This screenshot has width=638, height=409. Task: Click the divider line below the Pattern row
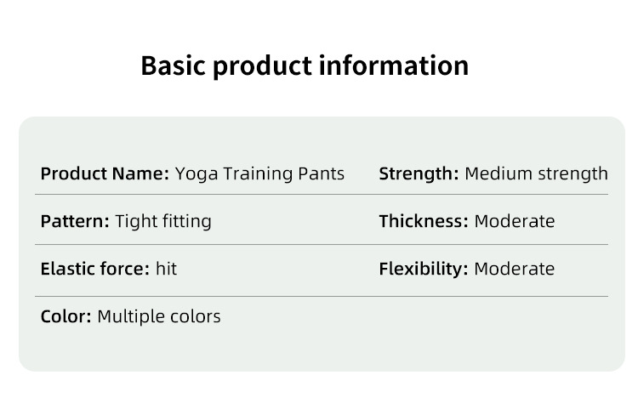(x=322, y=245)
